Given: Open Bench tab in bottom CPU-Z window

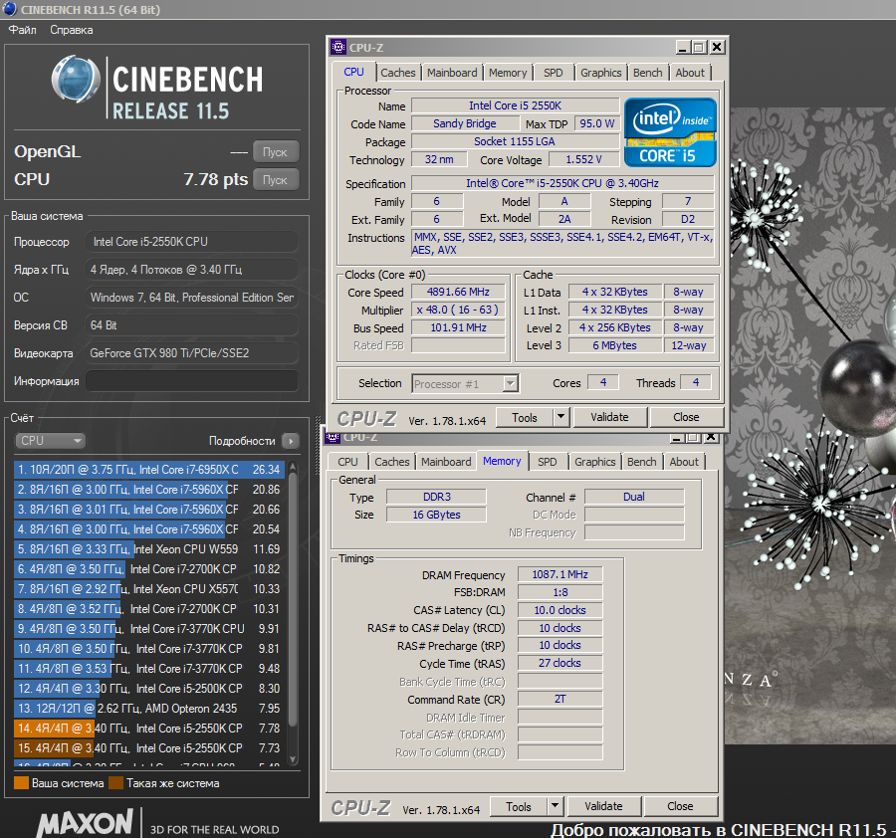Looking at the screenshot, I should (x=642, y=462).
